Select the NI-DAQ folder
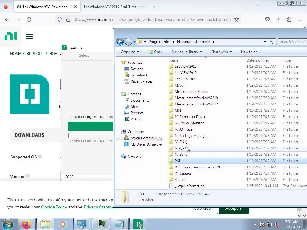307x230 pixels. (181, 142)
